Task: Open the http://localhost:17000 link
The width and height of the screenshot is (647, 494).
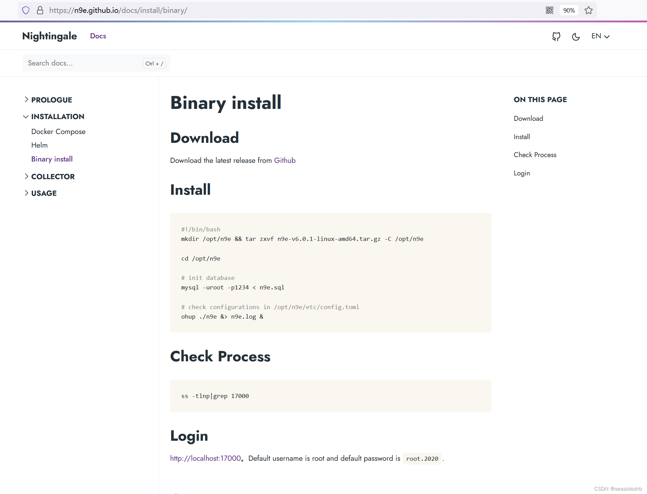Action: (205, 458)
